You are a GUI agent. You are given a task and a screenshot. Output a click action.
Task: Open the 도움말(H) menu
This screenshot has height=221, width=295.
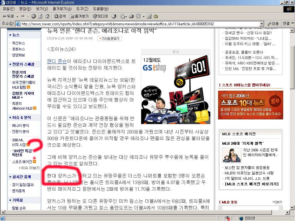point(101,9)
